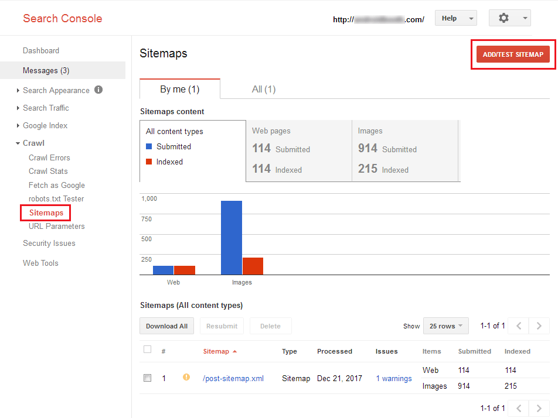Expand Search Traffic section
This screenshot has width=558, height=418.
[18, 108]
